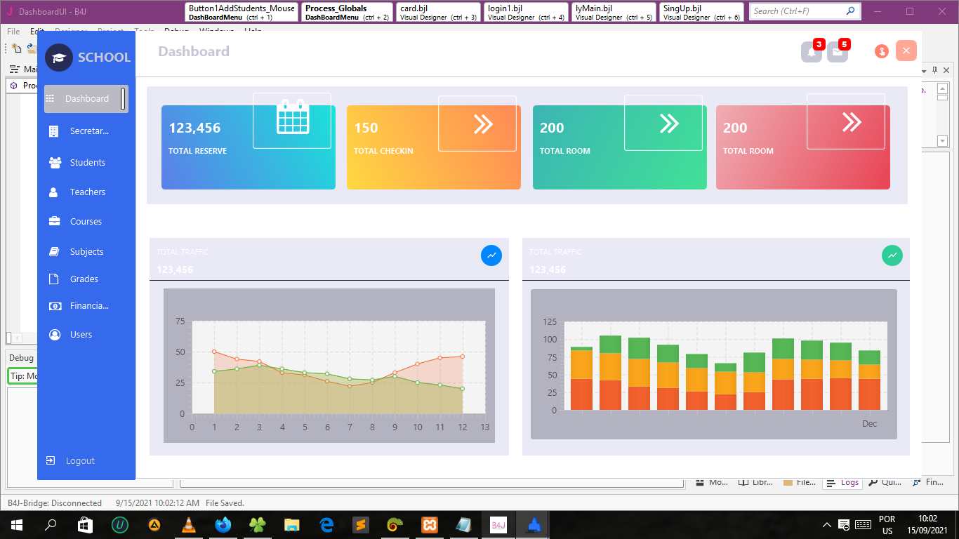This screenshot has width=959, height=539.
Task: Open Sublime Text from the taskbar
Action: pyautogui.click(x=361, y=525)
